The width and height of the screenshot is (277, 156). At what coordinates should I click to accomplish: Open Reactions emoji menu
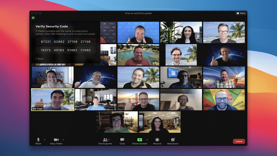173,141
